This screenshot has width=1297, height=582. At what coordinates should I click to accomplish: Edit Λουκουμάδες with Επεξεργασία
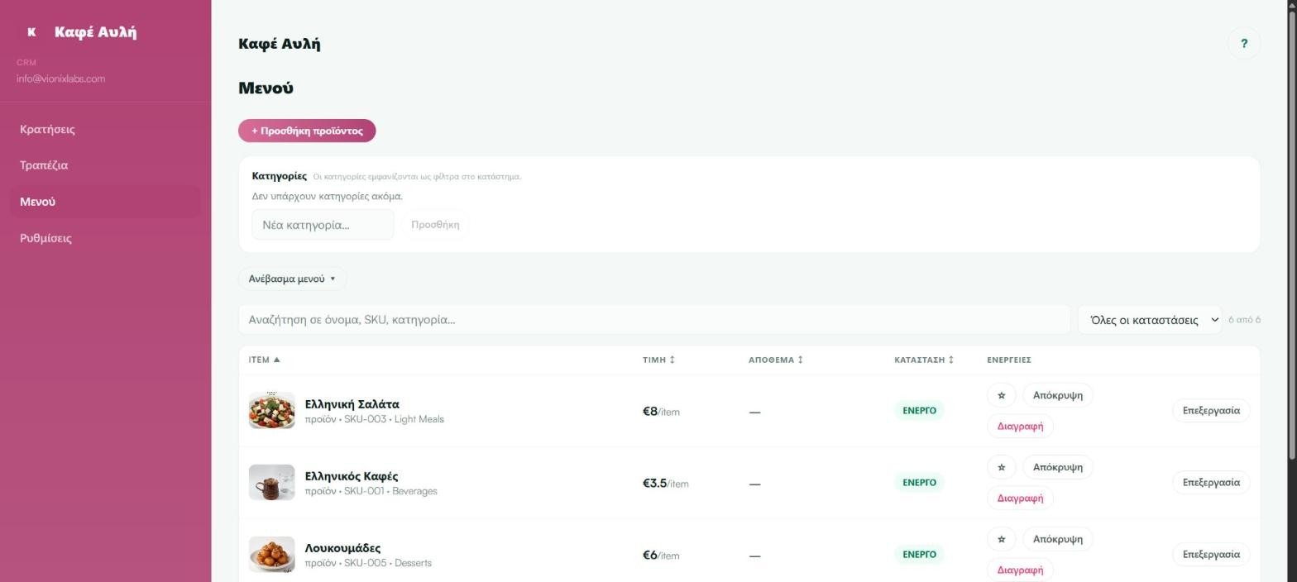[1211, 555]
